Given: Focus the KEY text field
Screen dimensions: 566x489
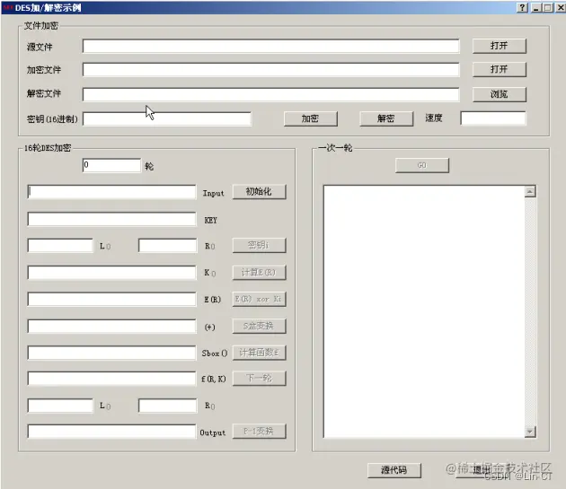Looking at the screenshot, I should (x=111, y=219).
